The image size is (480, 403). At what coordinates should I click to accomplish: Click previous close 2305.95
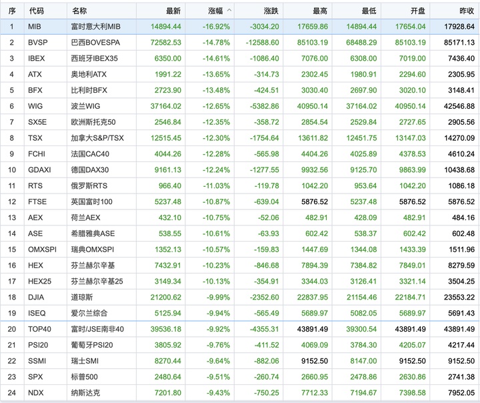point(461,74)
